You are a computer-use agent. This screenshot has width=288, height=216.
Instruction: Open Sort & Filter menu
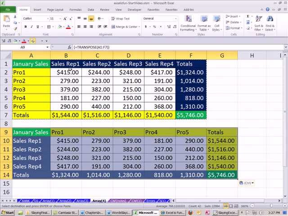point(259,23)
